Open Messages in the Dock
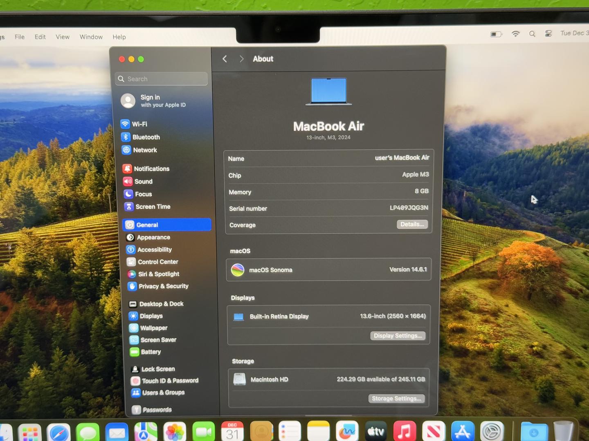This screenshot has width=589, height=441. point(88,432)
